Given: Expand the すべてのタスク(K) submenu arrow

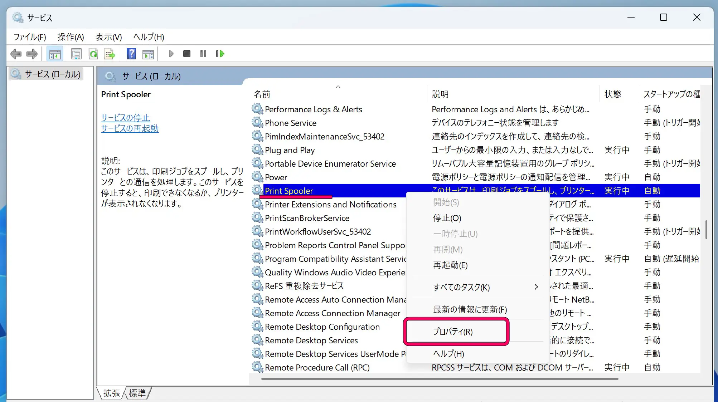Looking at the screenshot, I should coord(536,287).
